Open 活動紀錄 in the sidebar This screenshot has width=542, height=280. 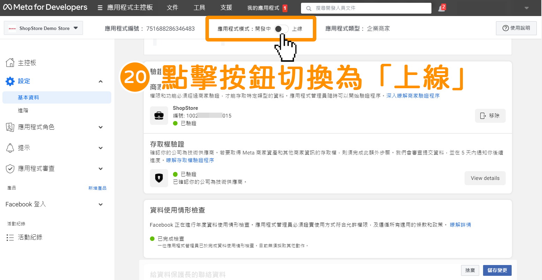[30, 237]
